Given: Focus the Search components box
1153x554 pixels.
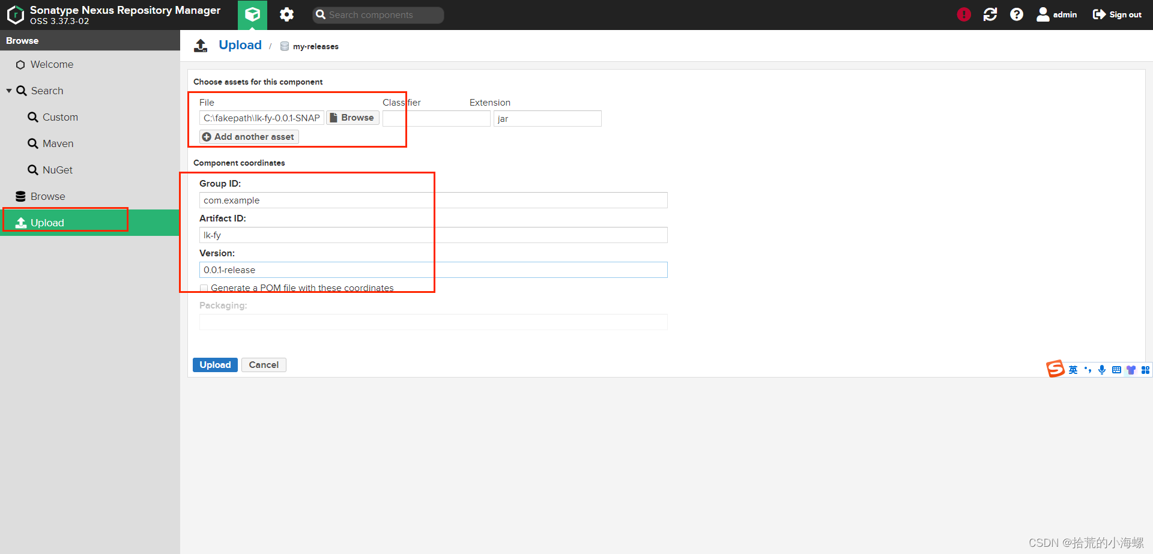Looking at the screenshot, I should pos(378,15).
